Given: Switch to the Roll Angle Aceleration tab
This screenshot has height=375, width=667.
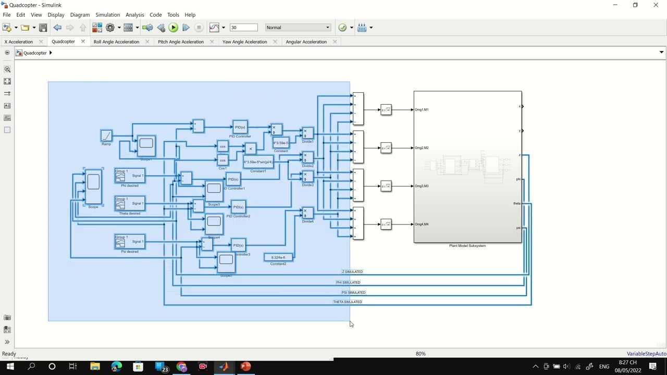Looking at the screenshot, I should pyautogui.click(x=116, y=42).
